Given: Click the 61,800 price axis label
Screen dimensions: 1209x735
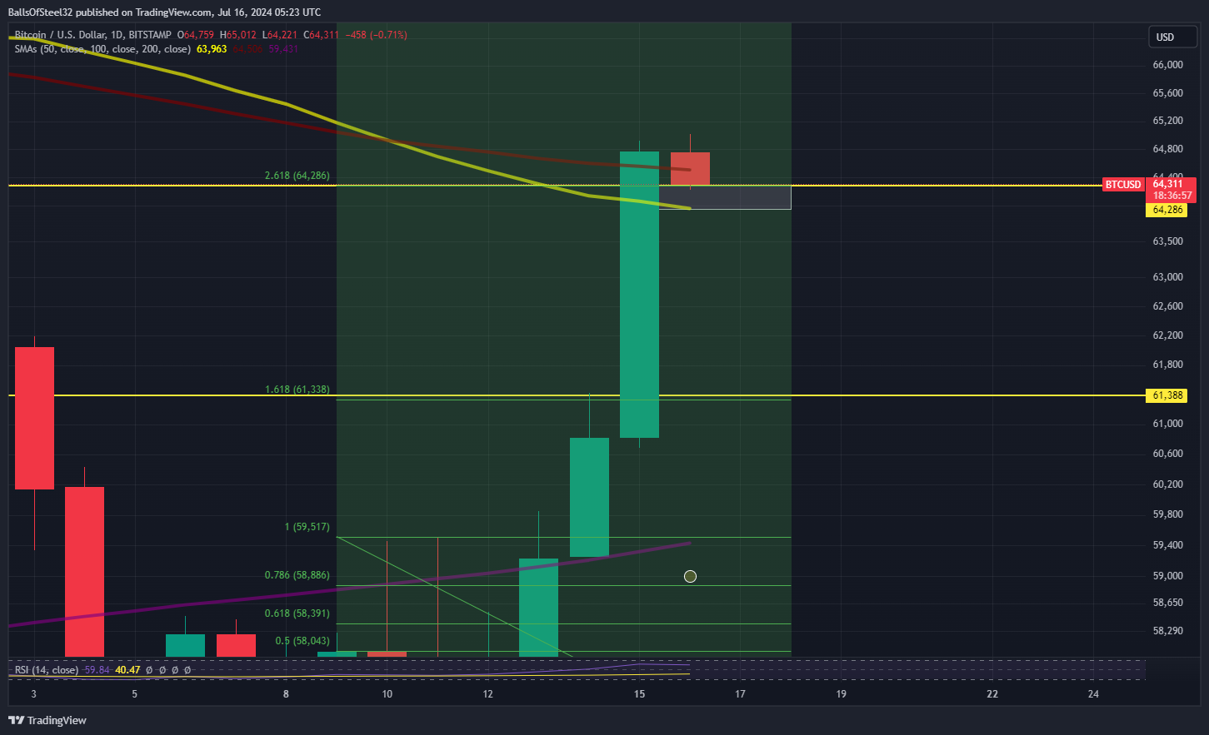Looking at the screenshot, I should pyautogui.click(x=1168, y=365).
